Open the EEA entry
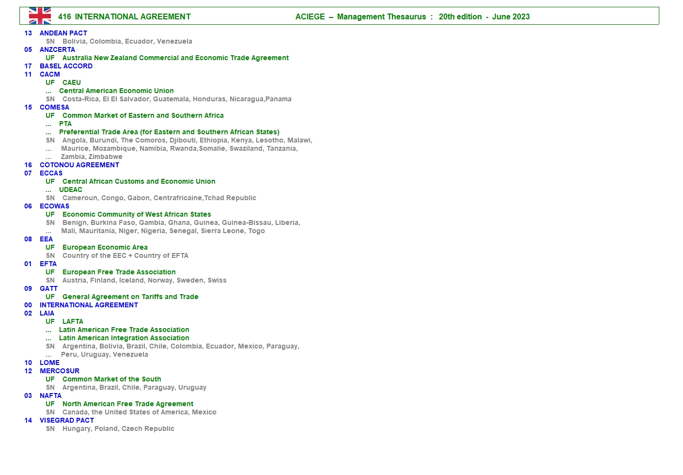Image resolution: width=683 pixels, height=475 pixels. (x=46, y=239)
